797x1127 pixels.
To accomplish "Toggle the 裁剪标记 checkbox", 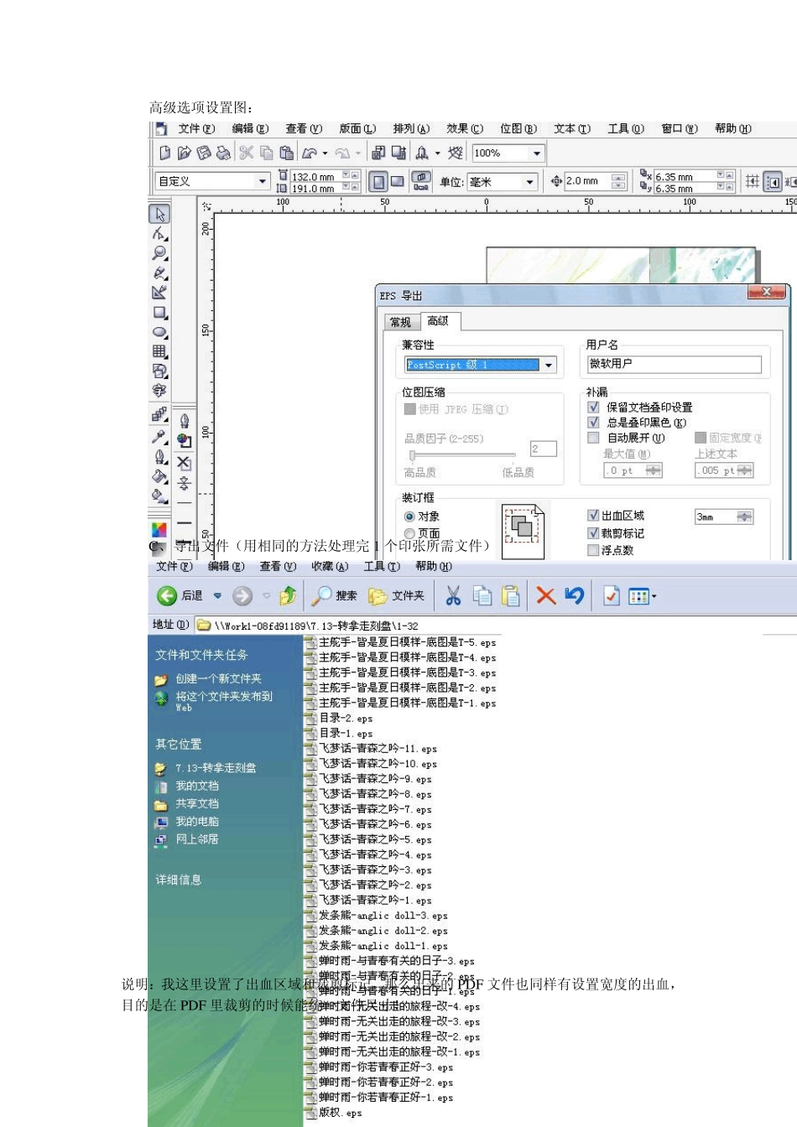I will pyautogui.click(x=594, y=532).
